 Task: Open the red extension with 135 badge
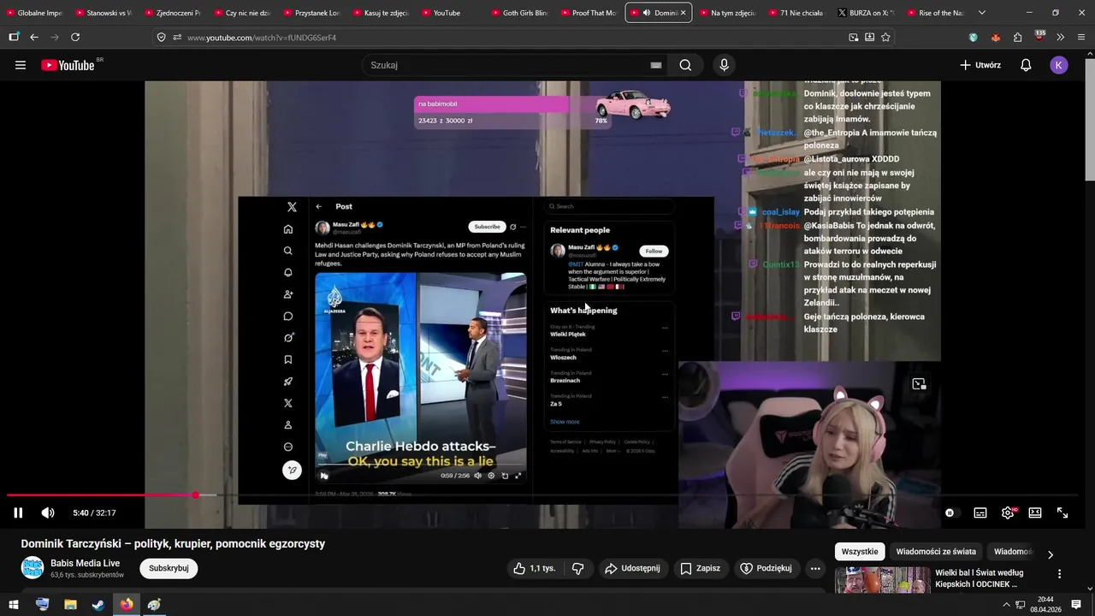[x=1039, y=36]
